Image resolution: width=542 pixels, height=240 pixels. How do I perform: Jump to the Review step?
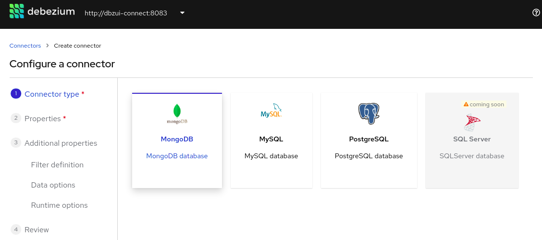[x=37, y=230]
